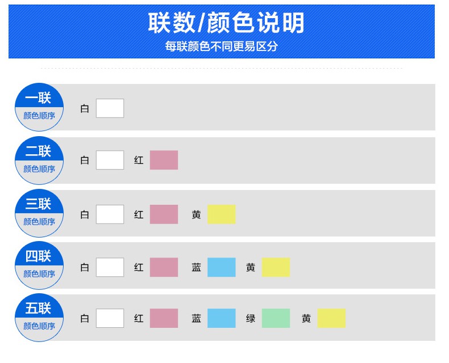The width and height of the screenshot is (449, 363).
Task: Click the red swatch in the 四联 row
Action: pos(164,267)
